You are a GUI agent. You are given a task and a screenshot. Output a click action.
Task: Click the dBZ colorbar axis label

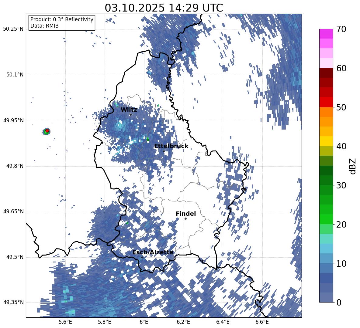pos(353,166)
